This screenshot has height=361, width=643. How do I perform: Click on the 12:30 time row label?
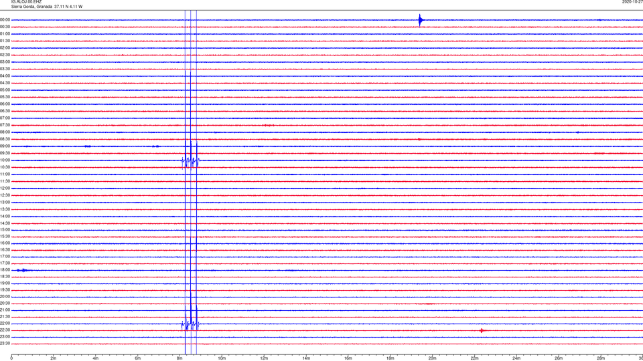5,195
